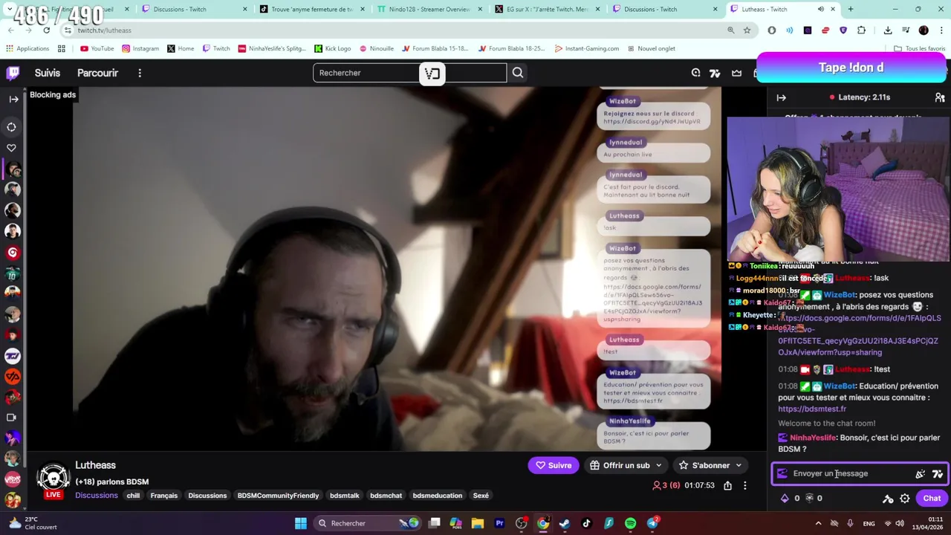Click the bdsmtalk tag
The image size is (951, 535).
pos(345,496)
